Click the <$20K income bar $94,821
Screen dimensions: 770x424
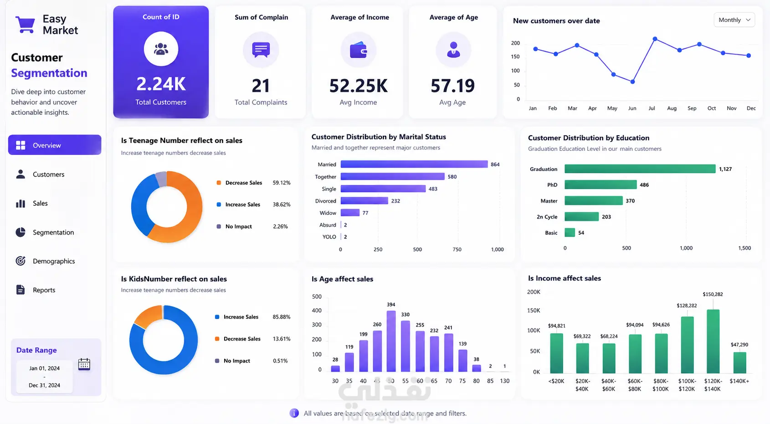[x=556, y=353]
